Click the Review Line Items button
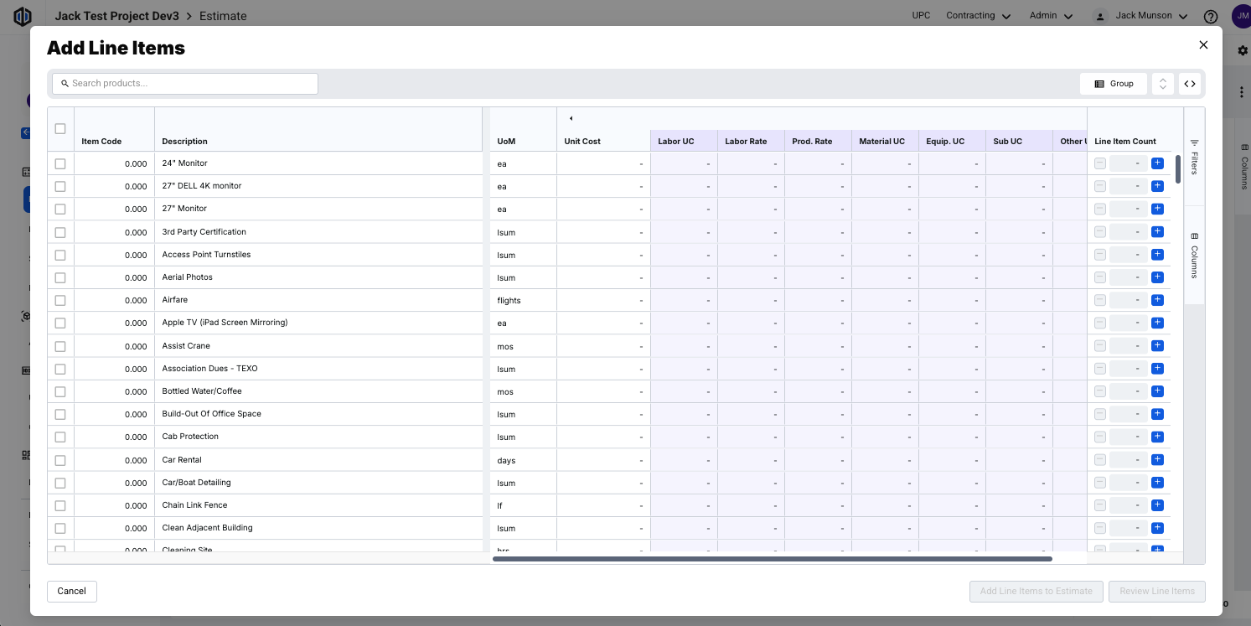1251x626 pixels. tap(1156, 591)
